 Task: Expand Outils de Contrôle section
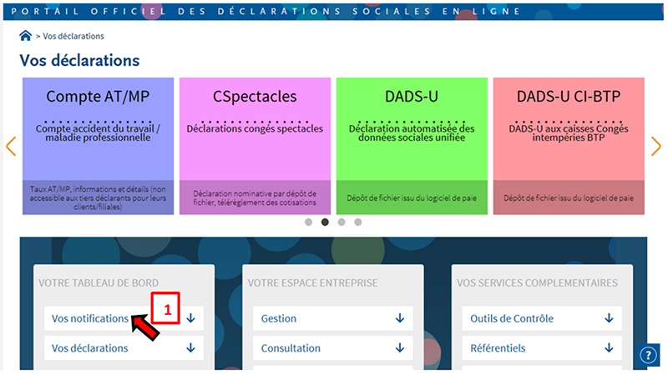542,318
